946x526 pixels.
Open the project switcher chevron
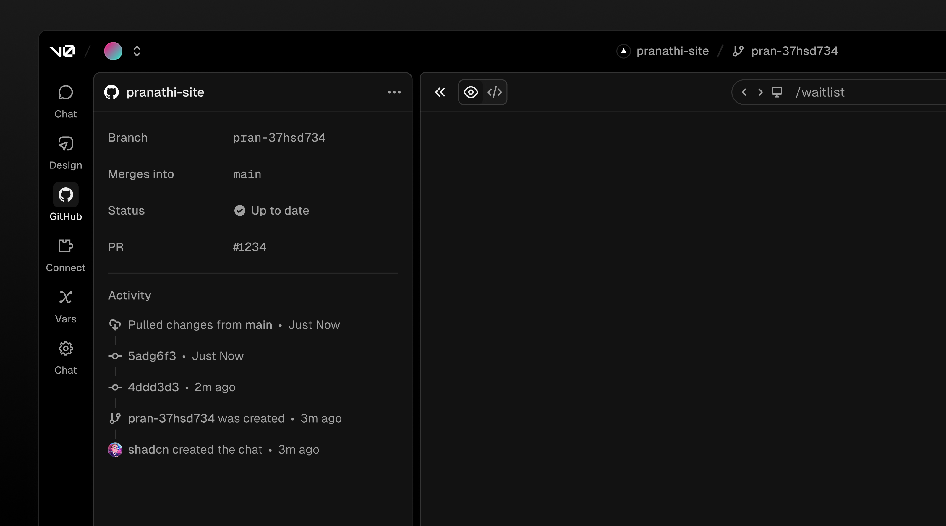pos(137,51)
